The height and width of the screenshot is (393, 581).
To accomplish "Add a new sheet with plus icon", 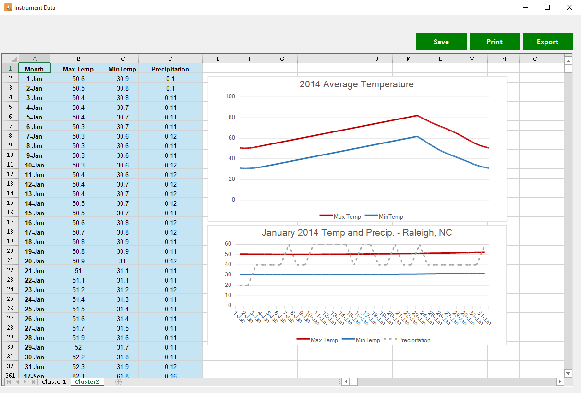I will [119, 382].
